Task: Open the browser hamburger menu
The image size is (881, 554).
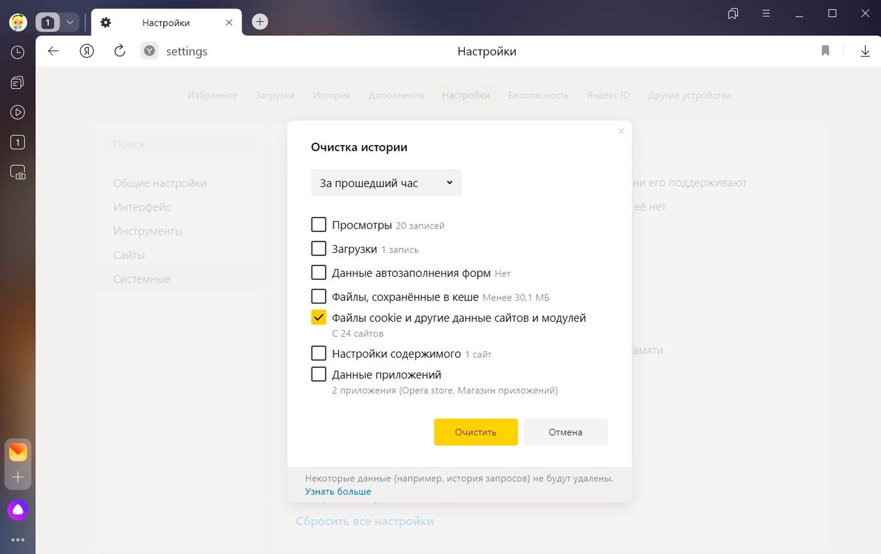Action: [766, 14]
